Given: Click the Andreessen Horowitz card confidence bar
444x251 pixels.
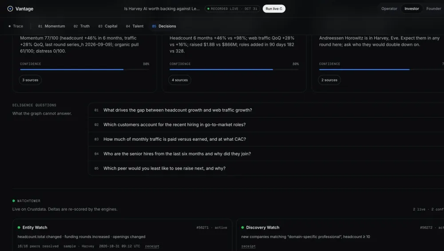Looking at the screenshot, I should pyautogui.click(x=381, y=69).
